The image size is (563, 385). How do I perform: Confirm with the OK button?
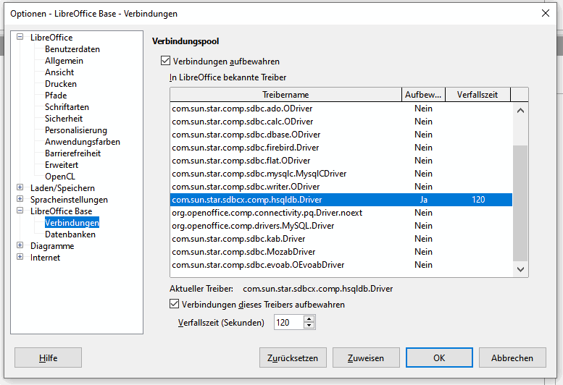439,357
